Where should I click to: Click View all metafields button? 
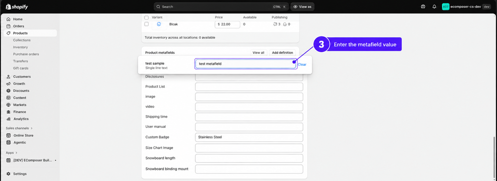point(259,53)
